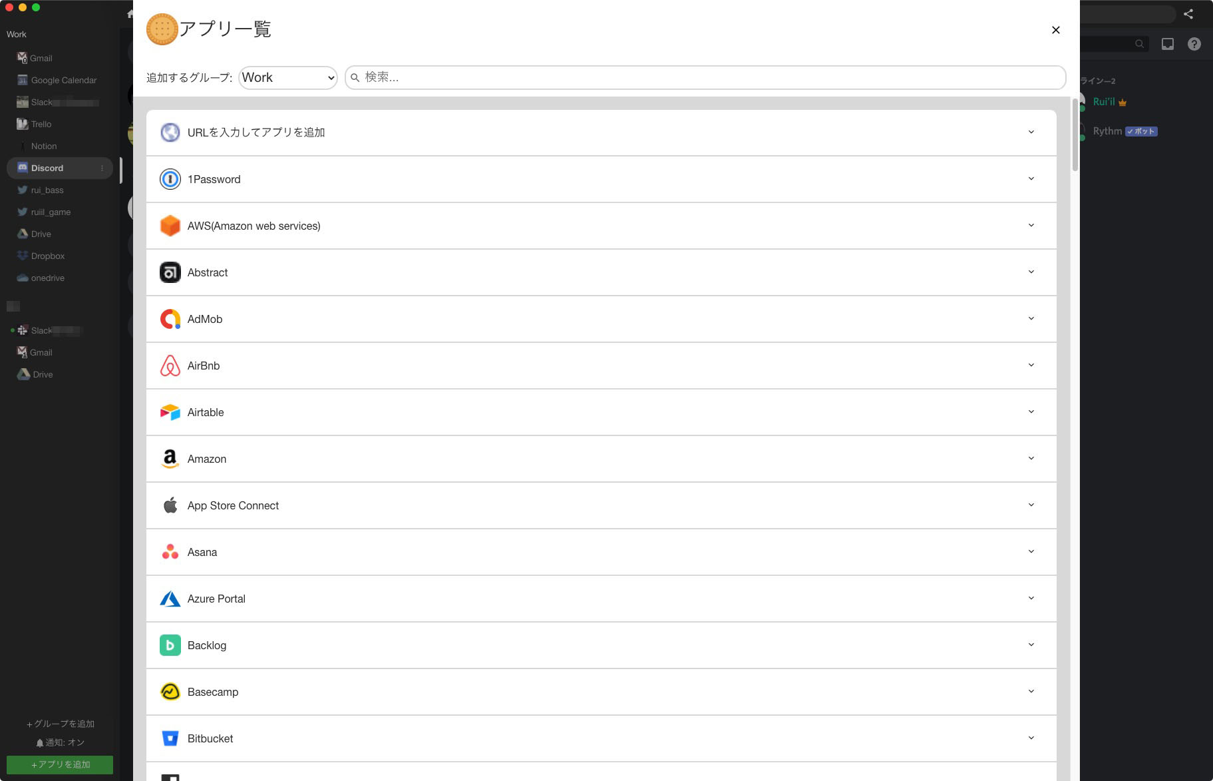Click the Amazon logo icon

click(x=170, y=459)
